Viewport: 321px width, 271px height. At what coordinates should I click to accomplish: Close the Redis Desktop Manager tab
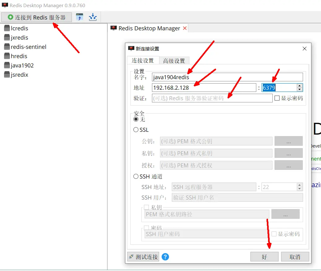pyautogui.click(x=185, y=28)
